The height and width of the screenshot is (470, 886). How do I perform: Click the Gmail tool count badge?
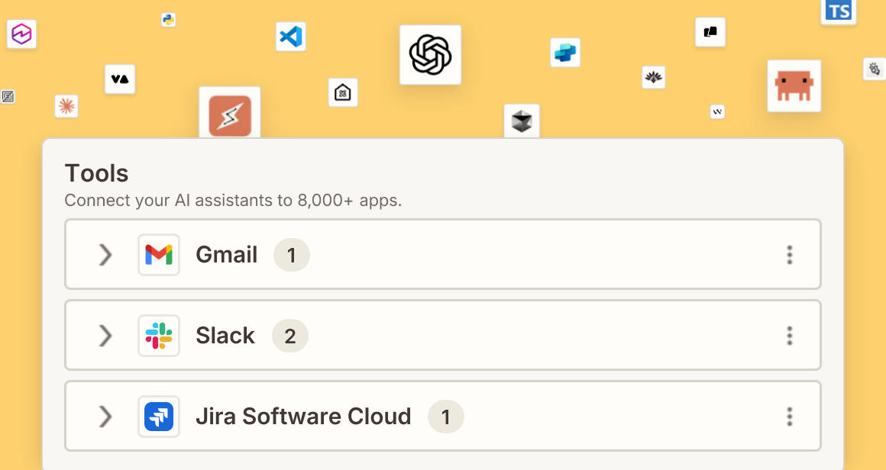point(292,255)
